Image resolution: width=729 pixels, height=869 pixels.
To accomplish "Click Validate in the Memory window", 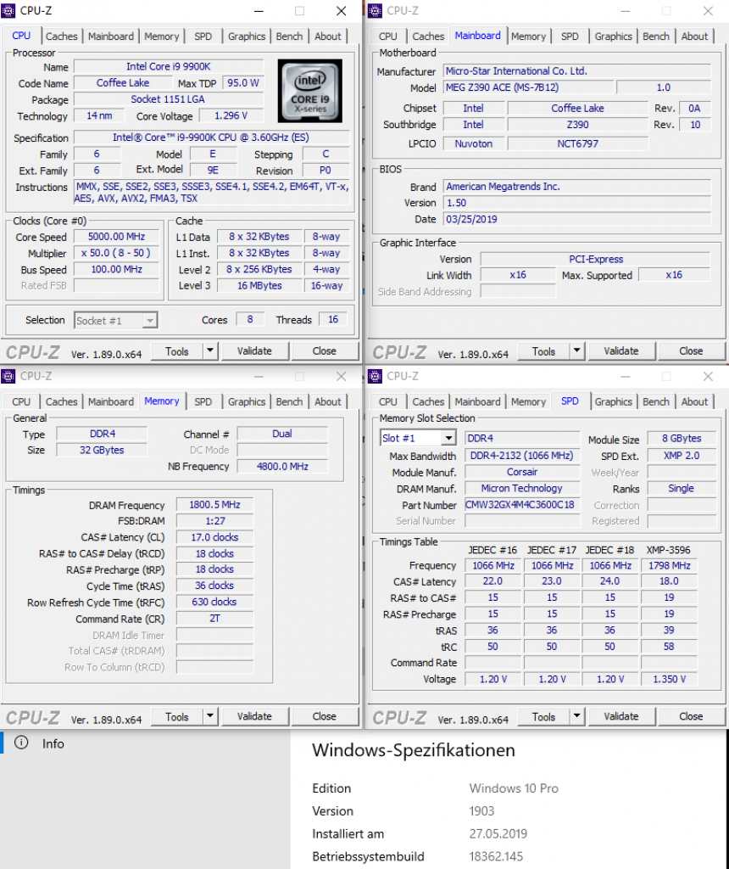I will point(254,716).
